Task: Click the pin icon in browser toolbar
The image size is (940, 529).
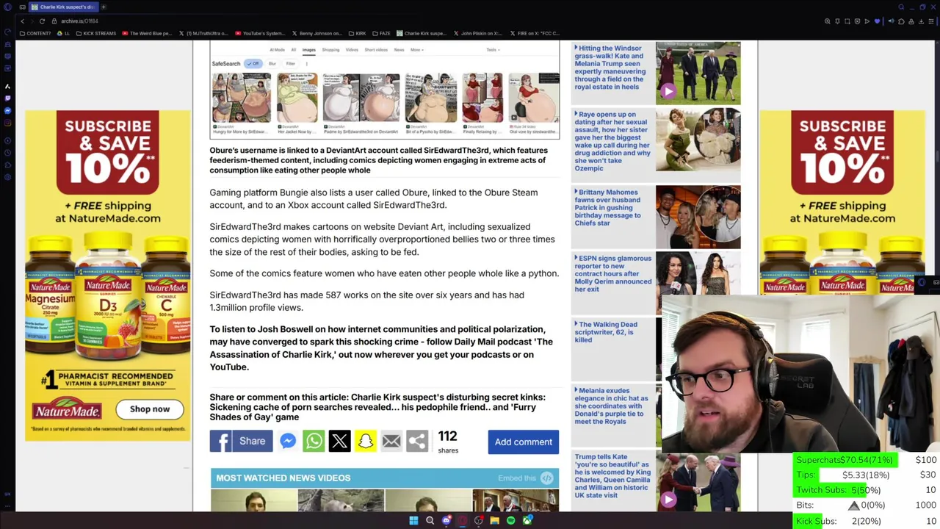Action: tap(837, 21)
